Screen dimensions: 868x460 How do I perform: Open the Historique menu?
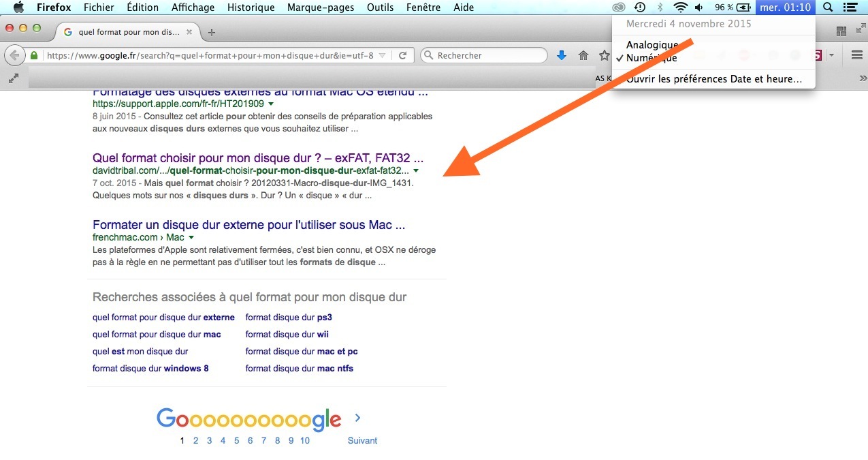tap(251, 7)
